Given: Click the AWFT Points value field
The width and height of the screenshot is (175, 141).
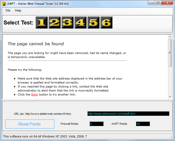Looking at the screenshot, I should point(143,124).
